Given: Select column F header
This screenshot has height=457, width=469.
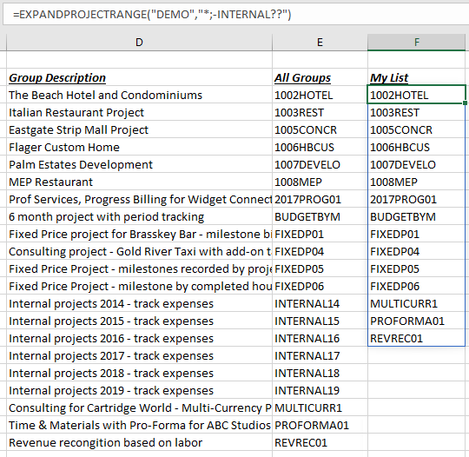Looking at the screenshot, I should click(x=416, y=43).
